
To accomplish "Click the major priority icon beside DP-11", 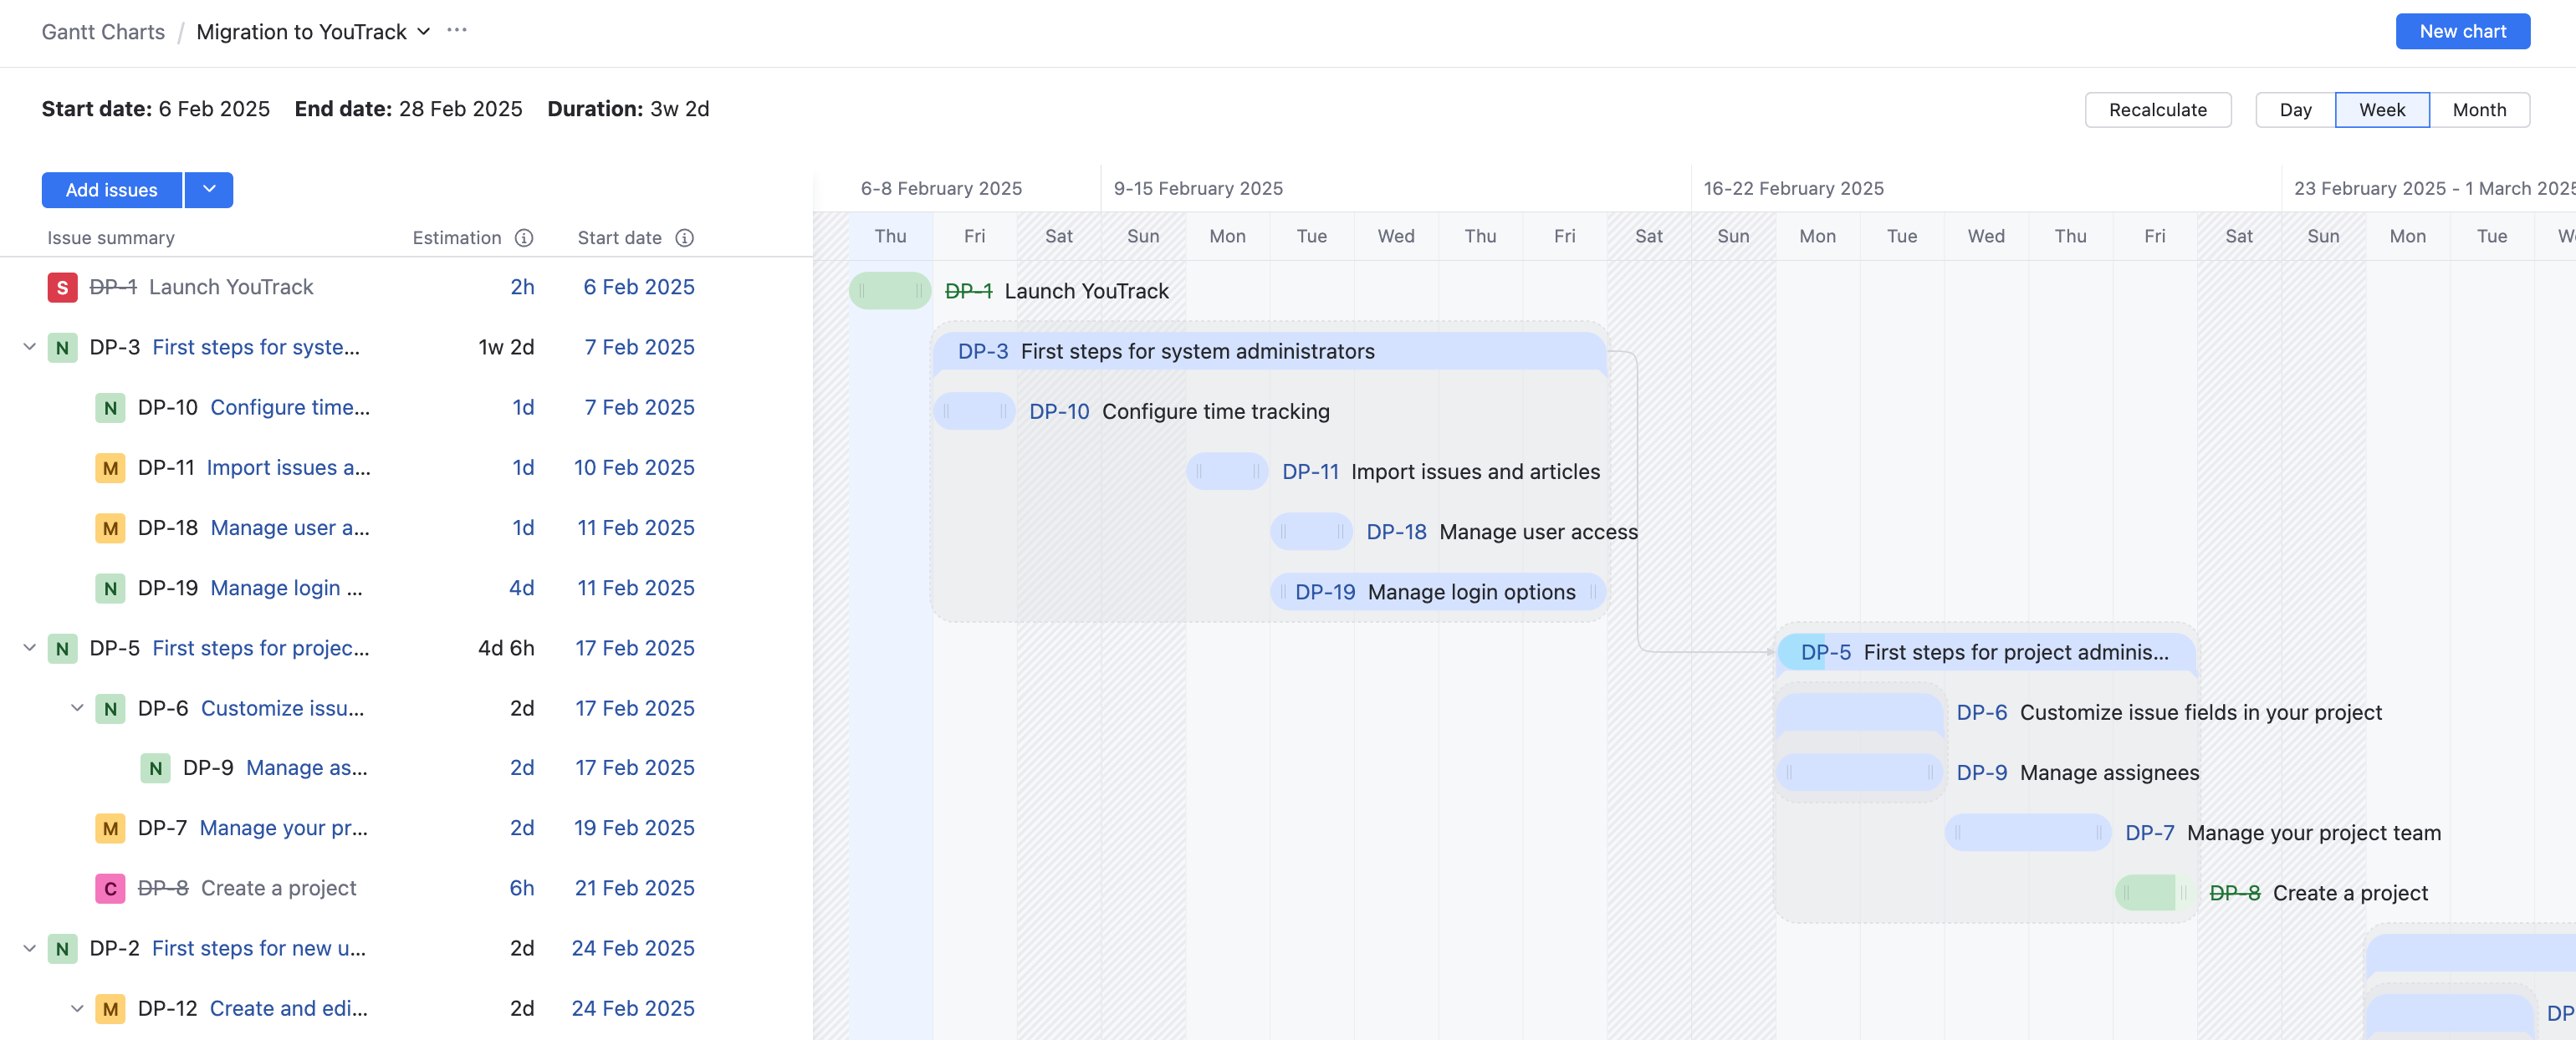I will 110,468.
